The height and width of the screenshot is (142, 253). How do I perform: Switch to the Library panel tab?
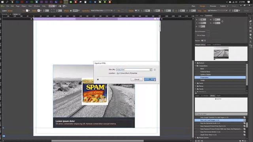213,95
